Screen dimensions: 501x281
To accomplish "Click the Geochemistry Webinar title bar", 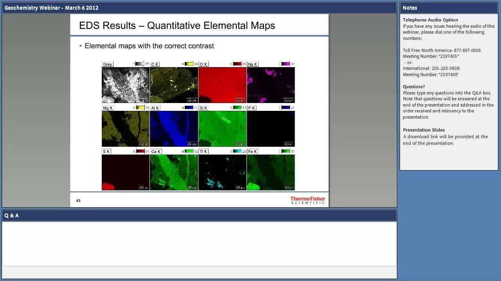I will coord(199,8).
